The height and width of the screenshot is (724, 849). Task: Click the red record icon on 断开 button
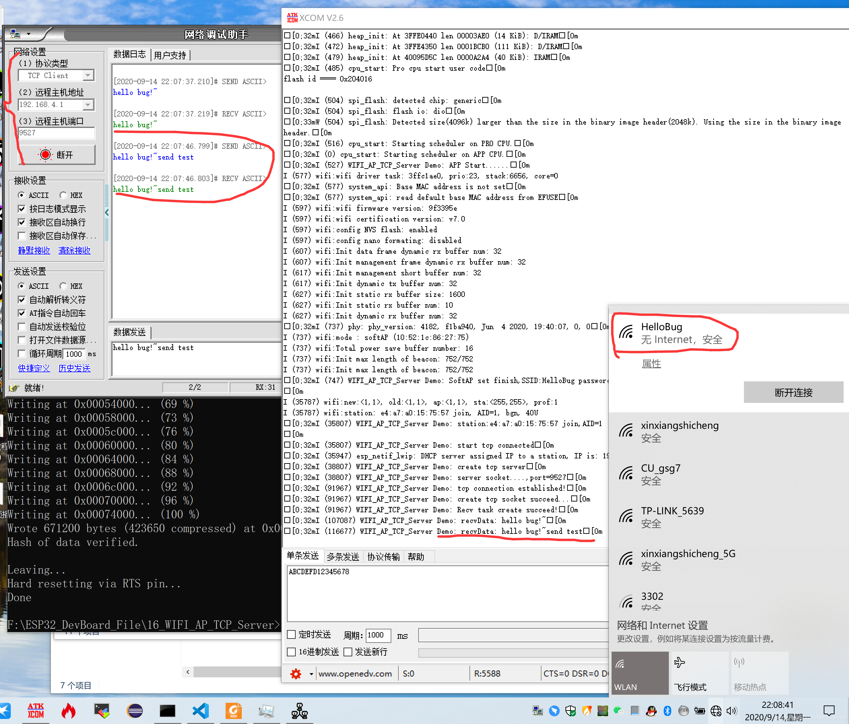point(45,154)
